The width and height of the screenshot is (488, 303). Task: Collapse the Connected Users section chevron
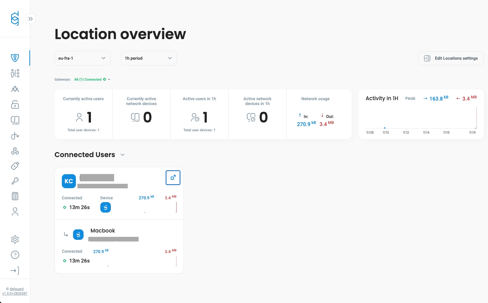coord(122,155)
